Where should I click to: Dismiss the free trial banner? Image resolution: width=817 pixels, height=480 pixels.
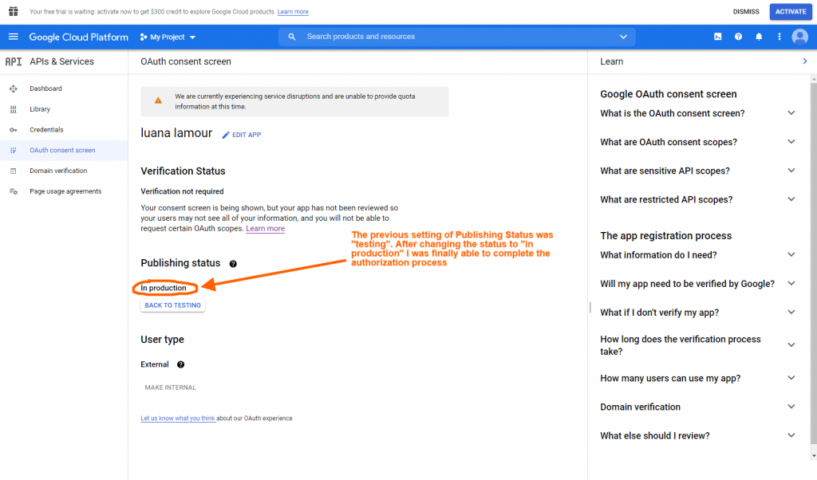[x=746, y=11]
